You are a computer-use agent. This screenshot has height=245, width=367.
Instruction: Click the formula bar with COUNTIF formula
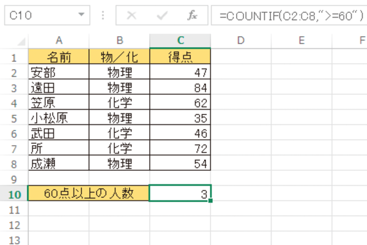[289, 15]
